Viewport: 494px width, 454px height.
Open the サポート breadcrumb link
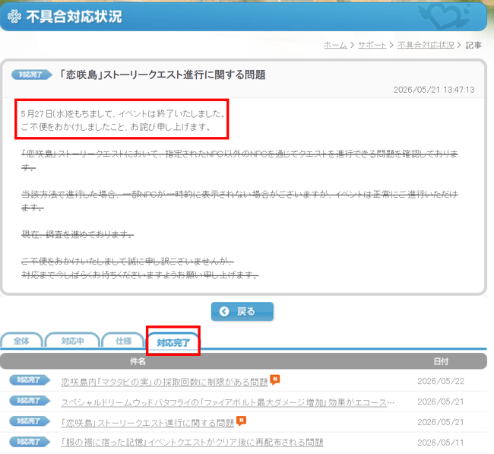coord(372,46)
